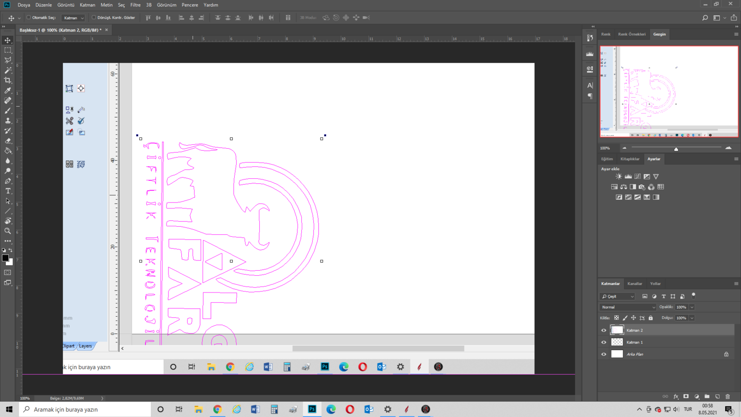This screenshot has width=741, height=417.
Task: Enable the Otomatik Seç checkbox
Action: 29,18
